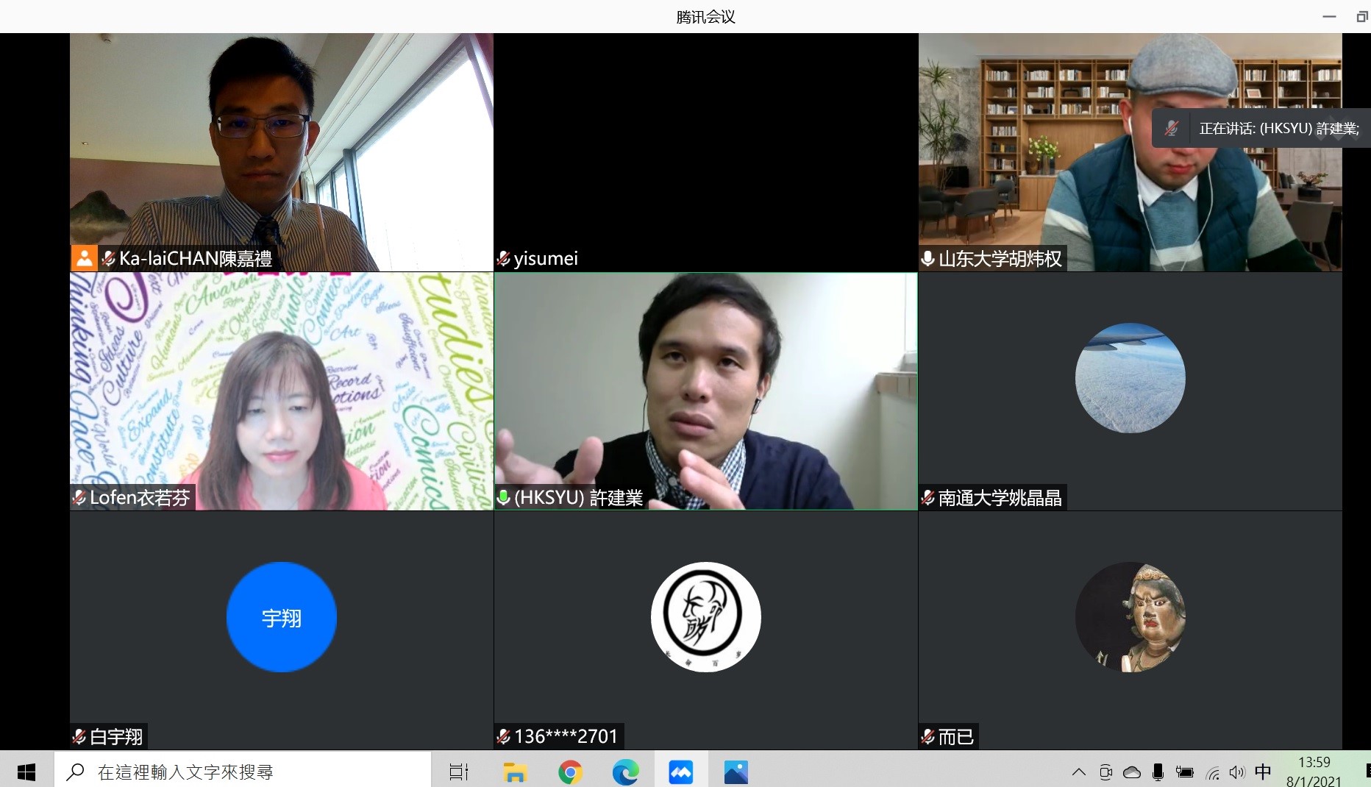1371x787 pixels.
Task: Open the Windows Start menu
Action: point(26,772)
